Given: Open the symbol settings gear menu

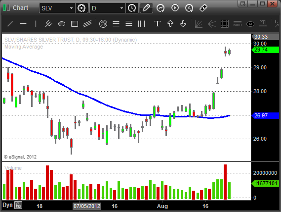Looking at the screenshot, I should [x=81, y=8].
